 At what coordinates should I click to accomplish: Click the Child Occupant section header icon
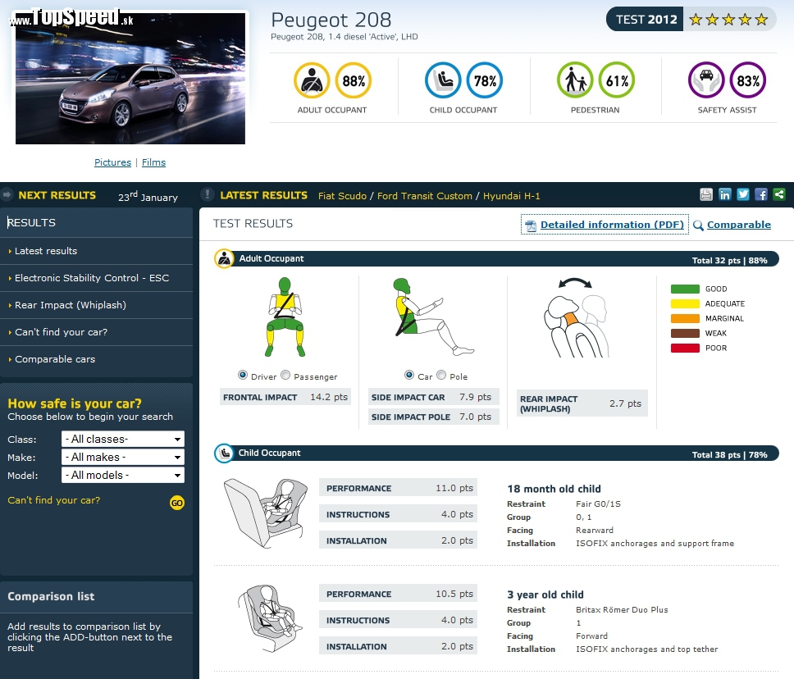click(224, 453)
